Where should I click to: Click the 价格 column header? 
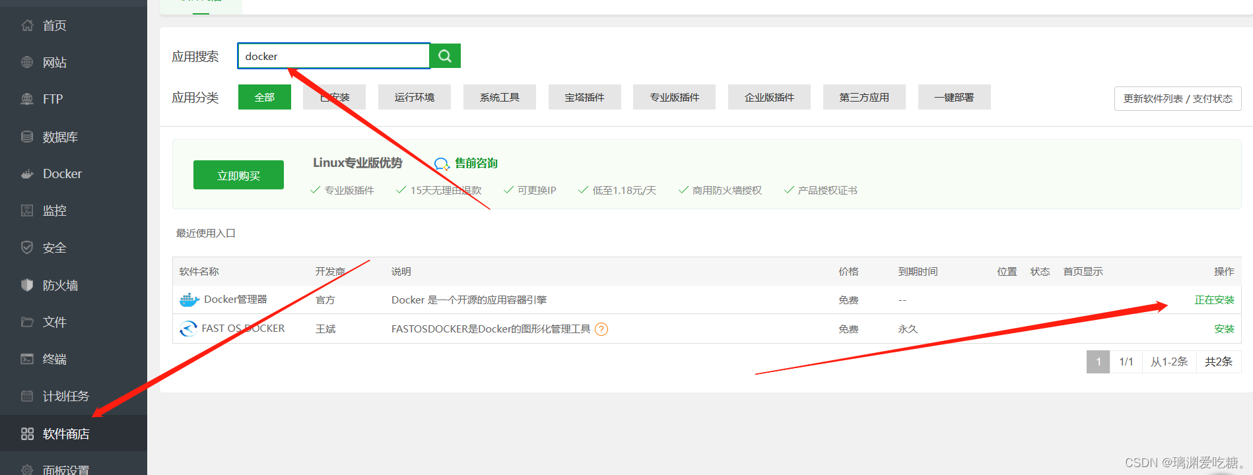(x=848, y=271)
